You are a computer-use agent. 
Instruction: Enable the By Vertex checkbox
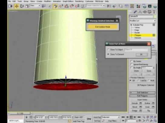(131, 61)
